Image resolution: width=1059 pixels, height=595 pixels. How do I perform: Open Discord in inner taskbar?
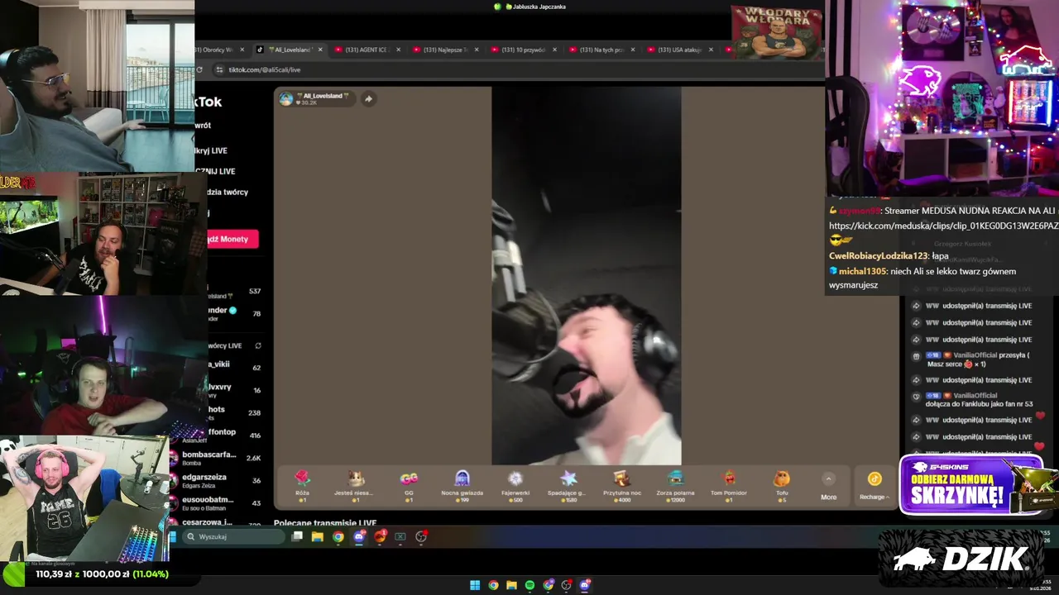tap(359, 536)
